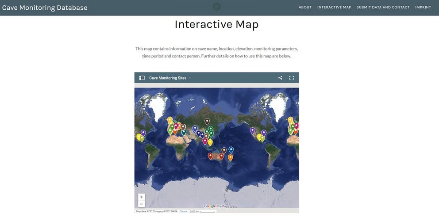Zoom in on the map
Image resolution: width=439 pixels, height=217 pixels.
142,197
